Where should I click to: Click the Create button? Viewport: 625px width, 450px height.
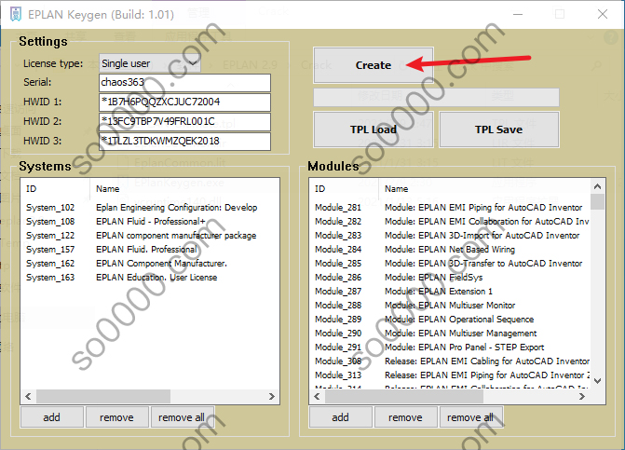(x=374, y=65)
